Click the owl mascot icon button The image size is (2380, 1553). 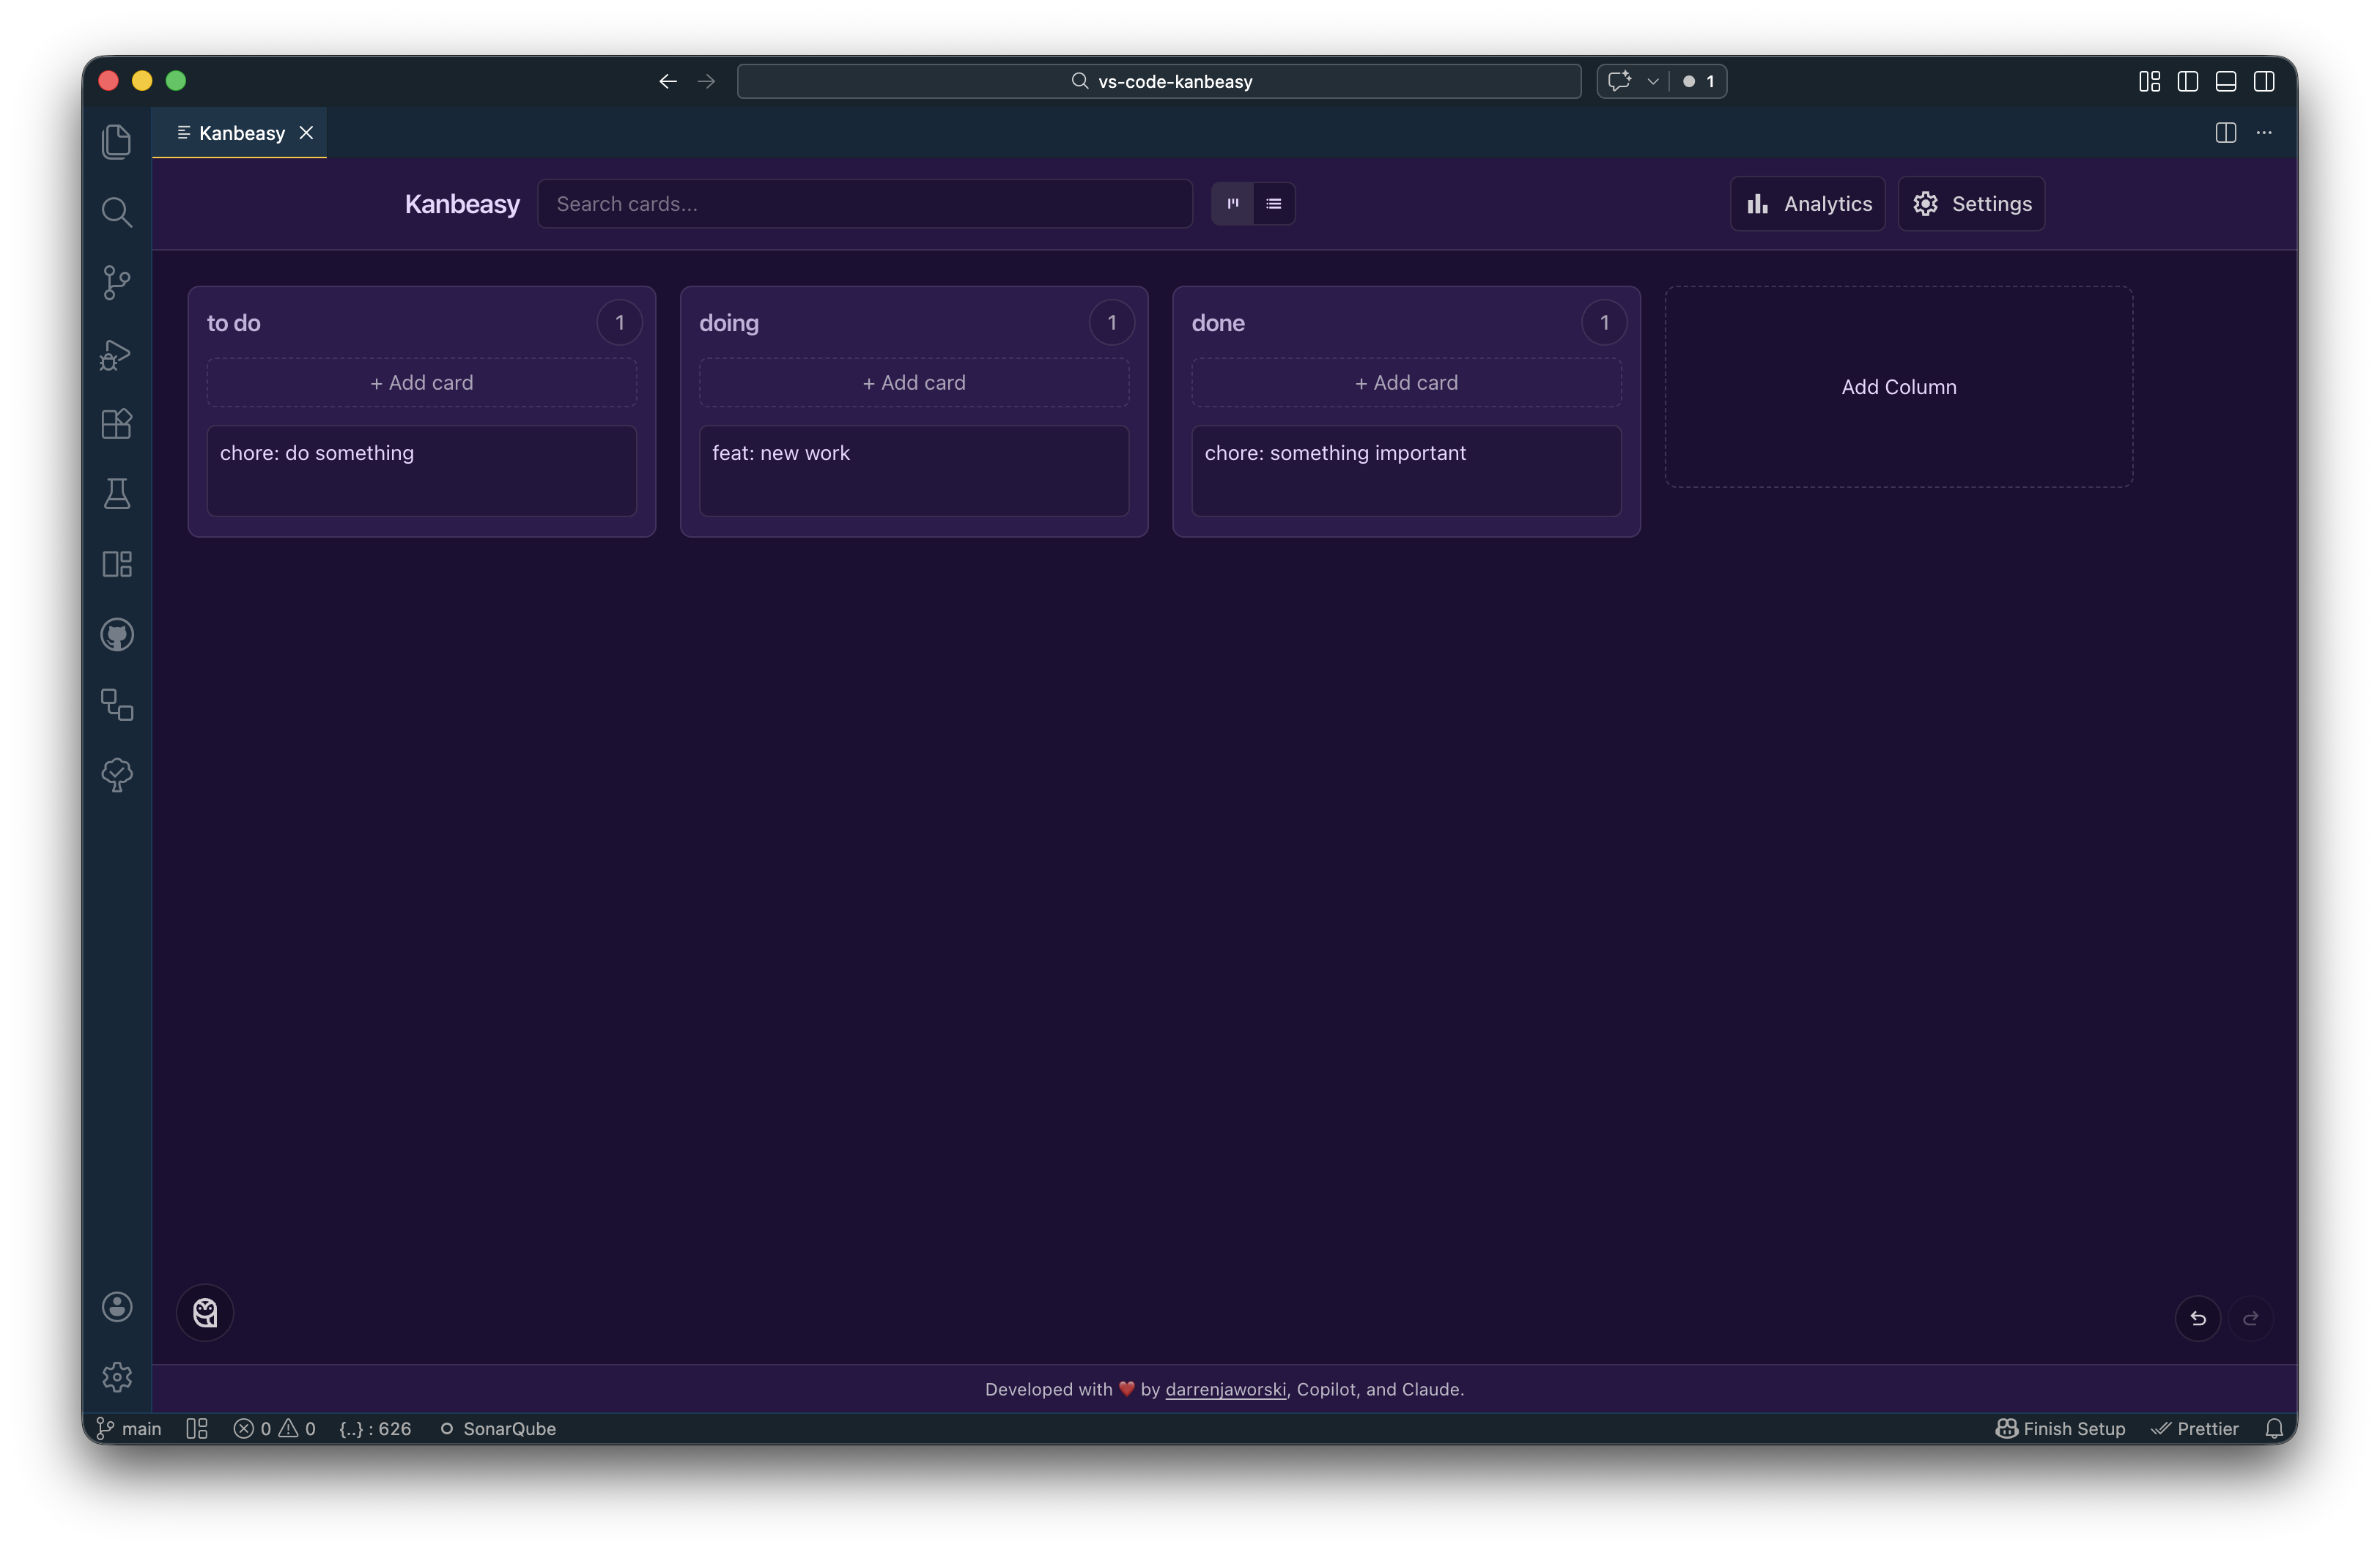pos(205,1312)
